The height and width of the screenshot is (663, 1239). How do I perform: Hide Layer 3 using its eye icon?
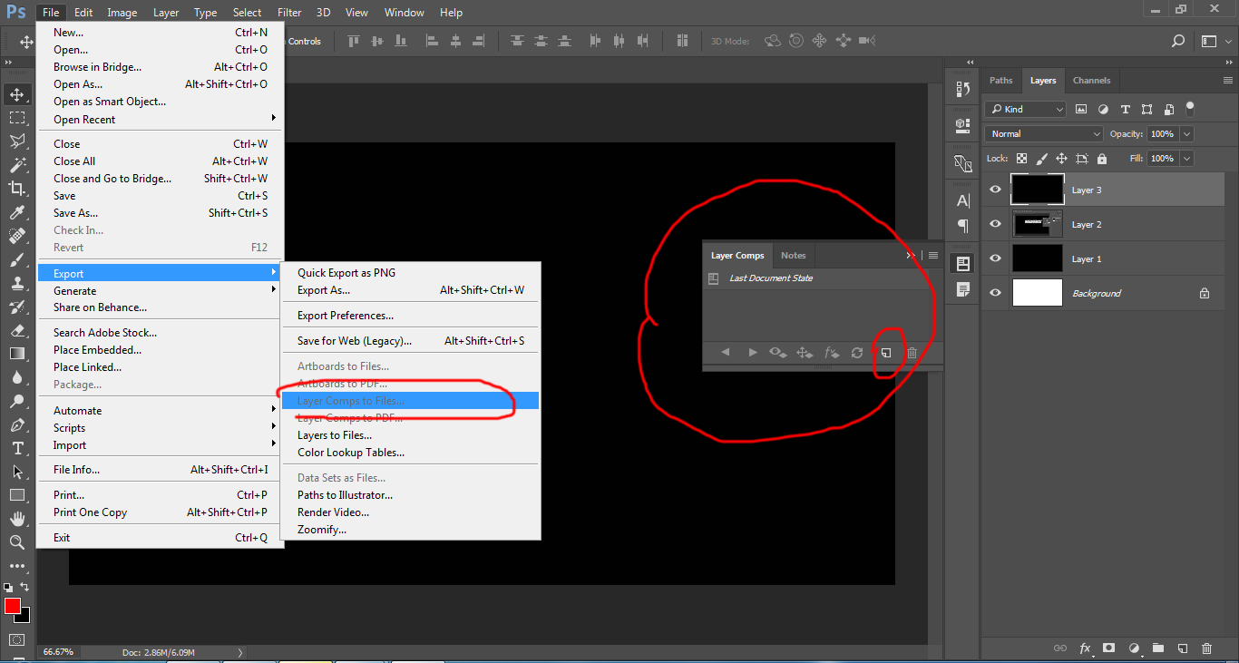(x=996, y=190)
